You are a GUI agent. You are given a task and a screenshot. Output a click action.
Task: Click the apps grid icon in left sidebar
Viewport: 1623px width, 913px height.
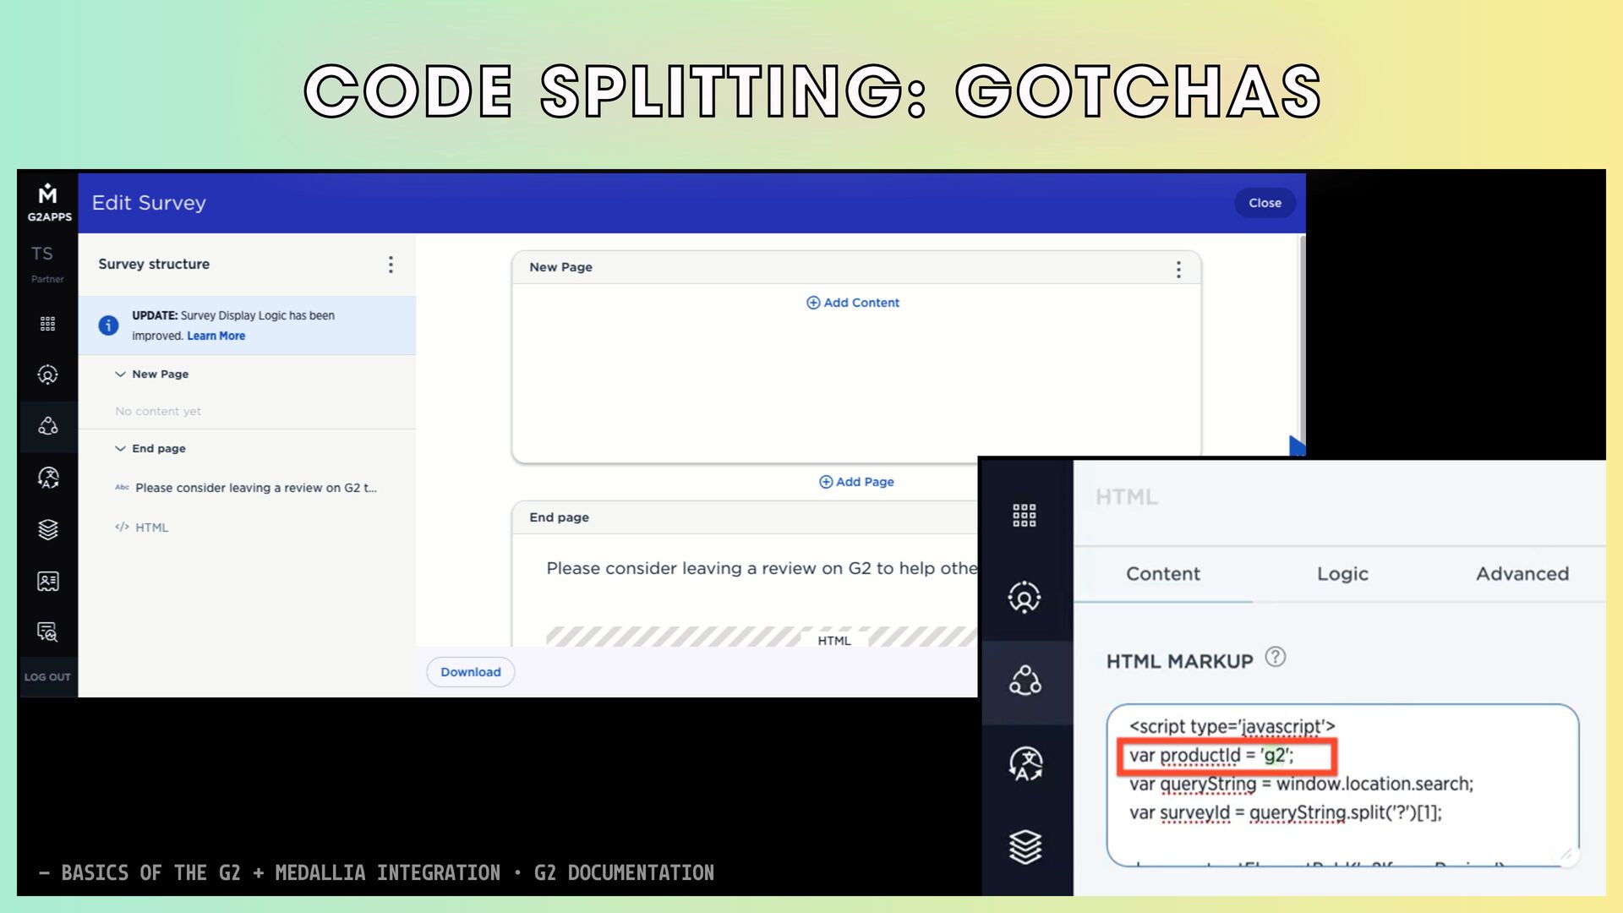tap(47, 324)
